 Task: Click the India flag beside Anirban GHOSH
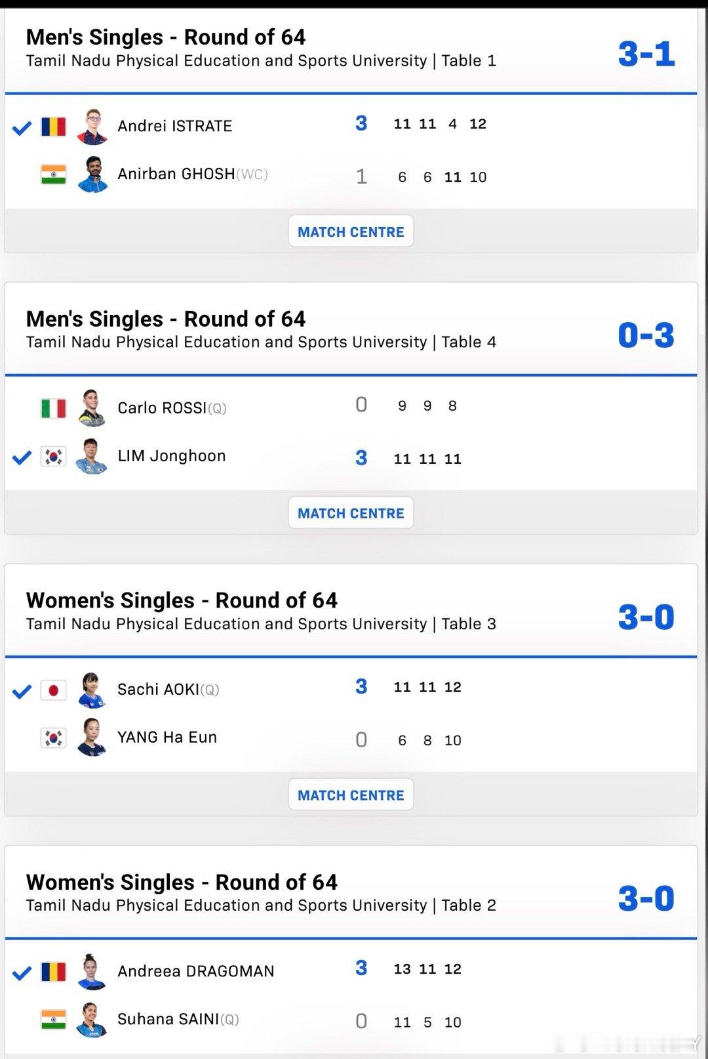pos(53,174)
